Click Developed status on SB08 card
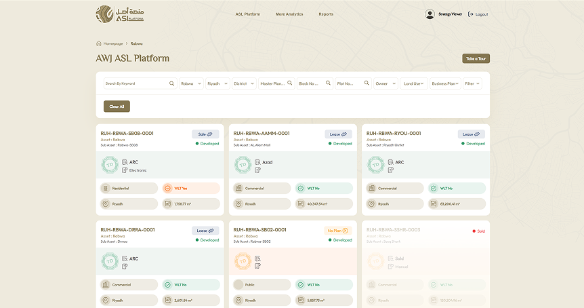This screenshot has width=584, height=308. pyautogui.click(x=207, y=144)
